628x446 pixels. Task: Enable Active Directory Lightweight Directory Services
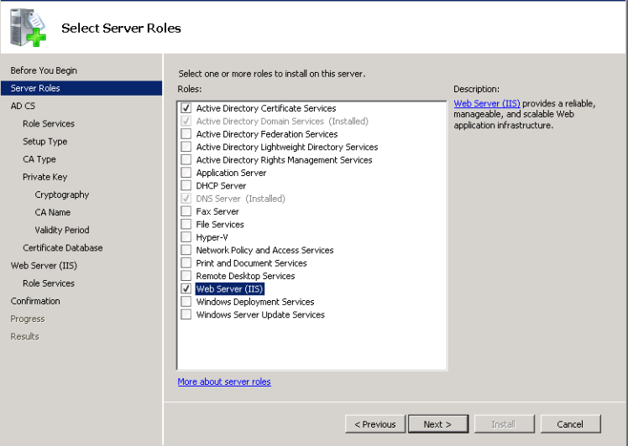click(186, 147)
